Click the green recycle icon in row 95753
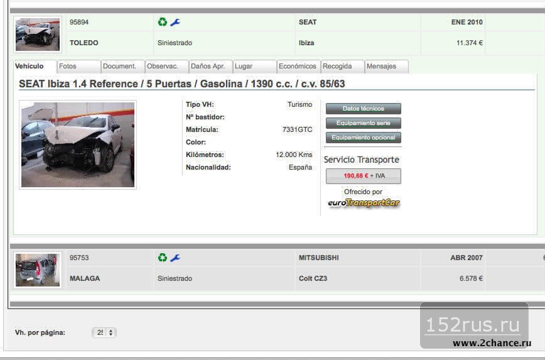Screen dimensions: 545x360 (163, 258)
